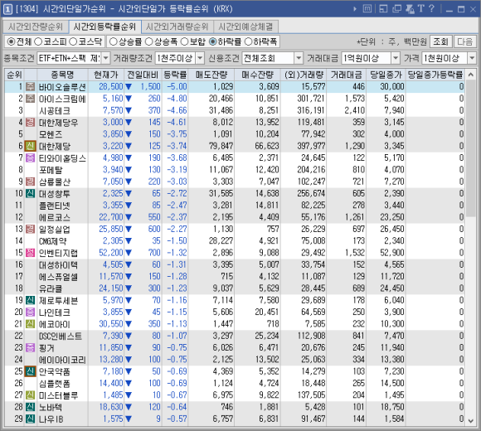Open the 종목조건 dropdown
Viewport: 481px width, 431px height.
click(105, 58)
